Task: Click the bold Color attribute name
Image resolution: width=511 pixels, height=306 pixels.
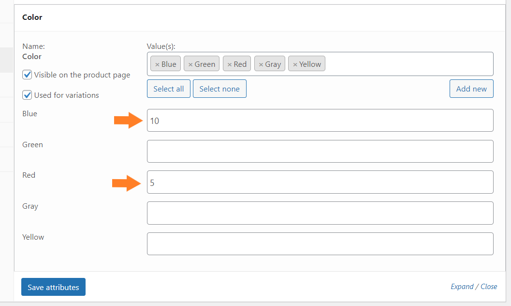Action: click(x=32, y=57)
